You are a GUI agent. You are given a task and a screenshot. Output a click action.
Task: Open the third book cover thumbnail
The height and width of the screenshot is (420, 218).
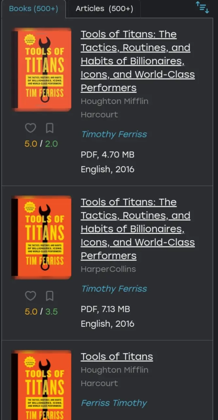pyautogui.click(x=41, y=385)
